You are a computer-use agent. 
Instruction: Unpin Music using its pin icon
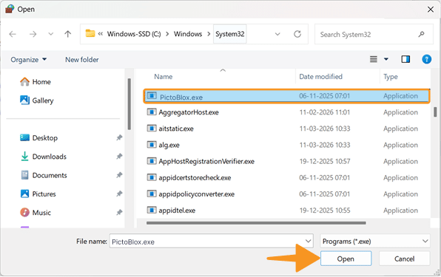(x=119, y=213)
